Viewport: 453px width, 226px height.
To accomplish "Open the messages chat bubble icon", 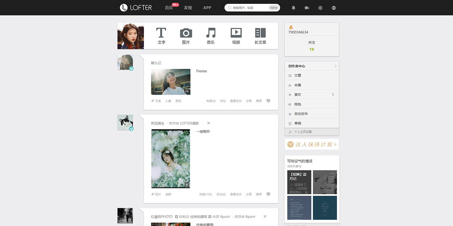I will (x=307, y=8).
